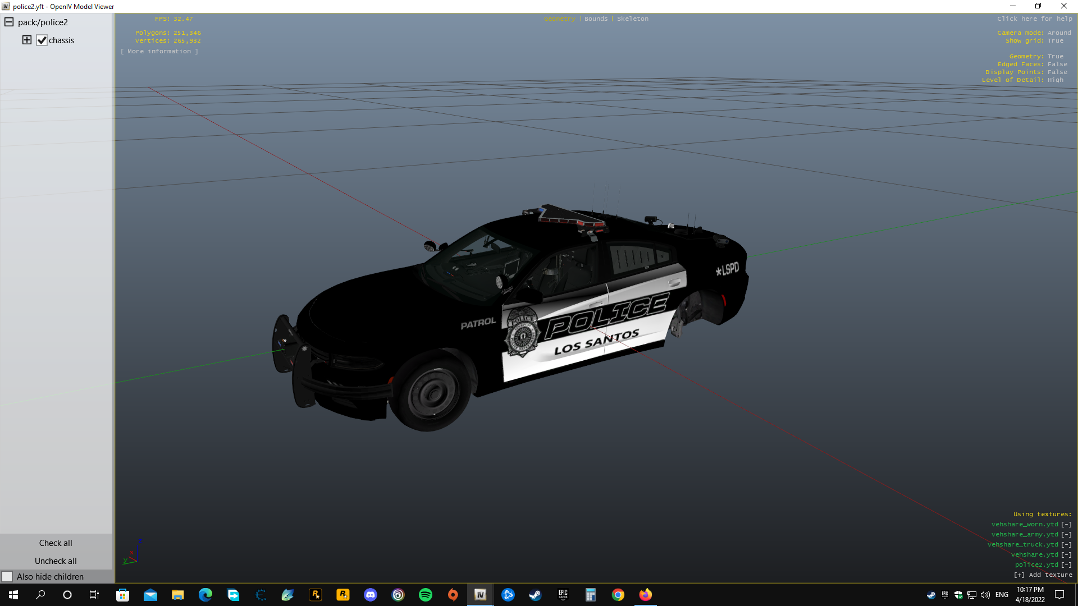The image size is (1078, 606).
Task: Switch to the Bounds view tab
Action: point(596,19)
